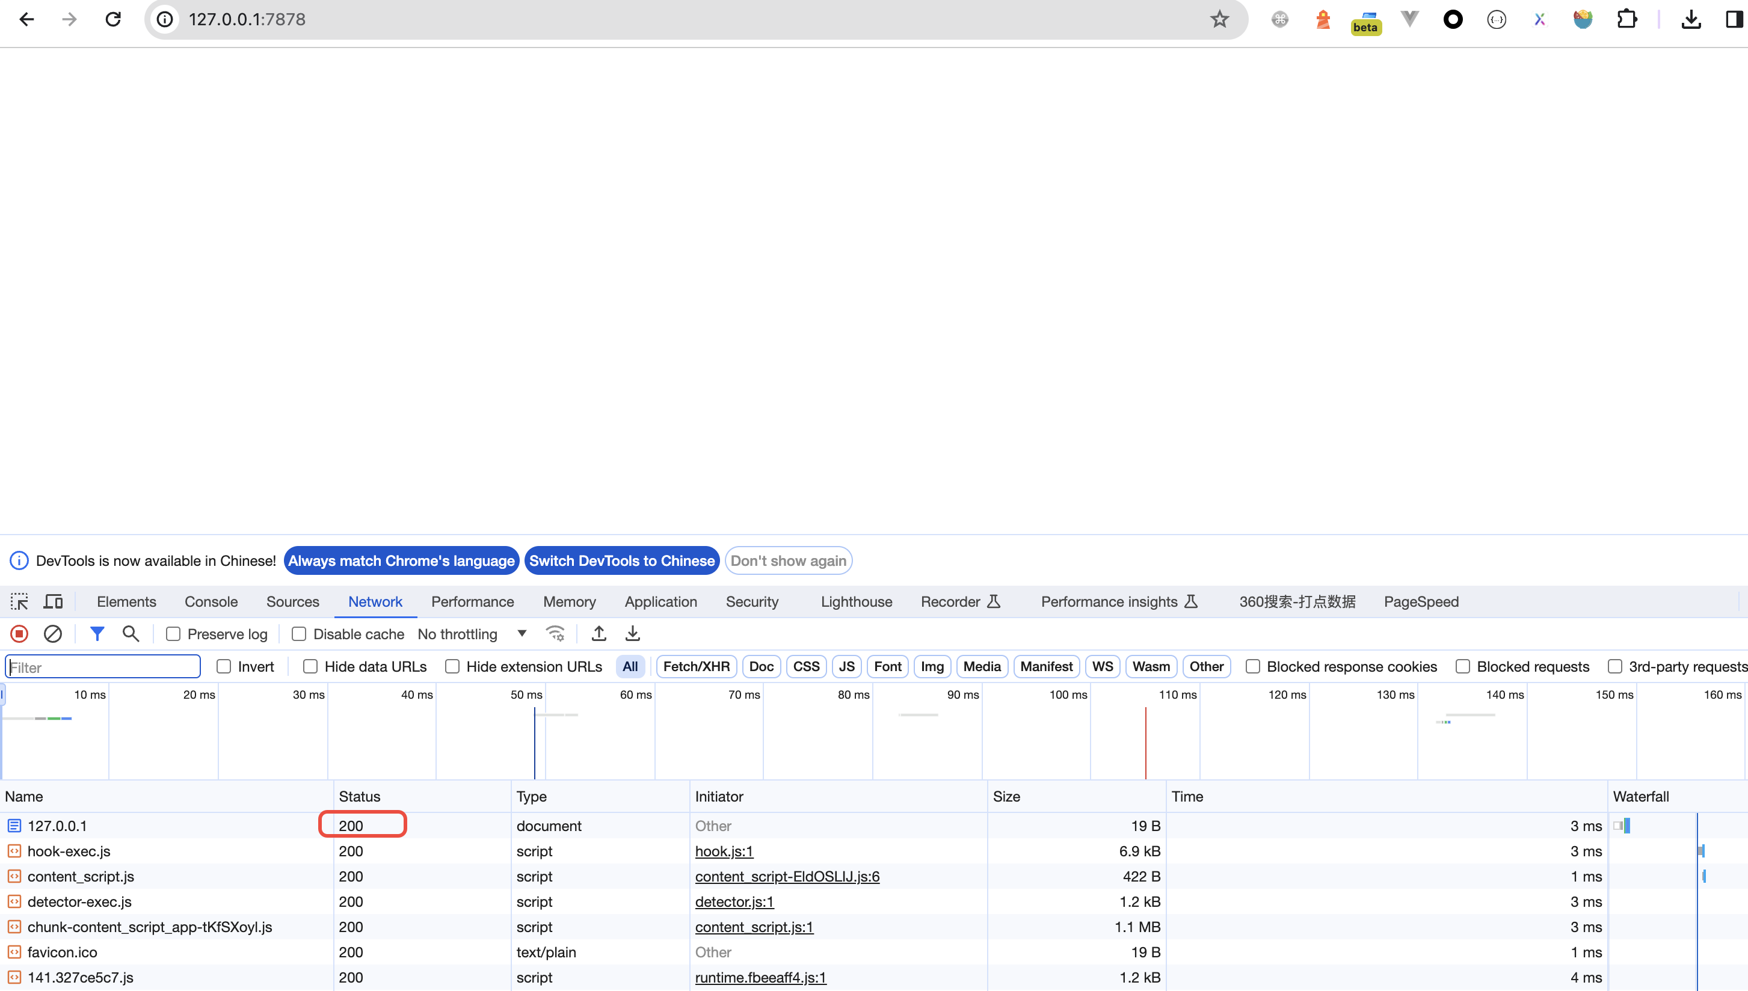Open network search magnifier icon

pos(131,634)
